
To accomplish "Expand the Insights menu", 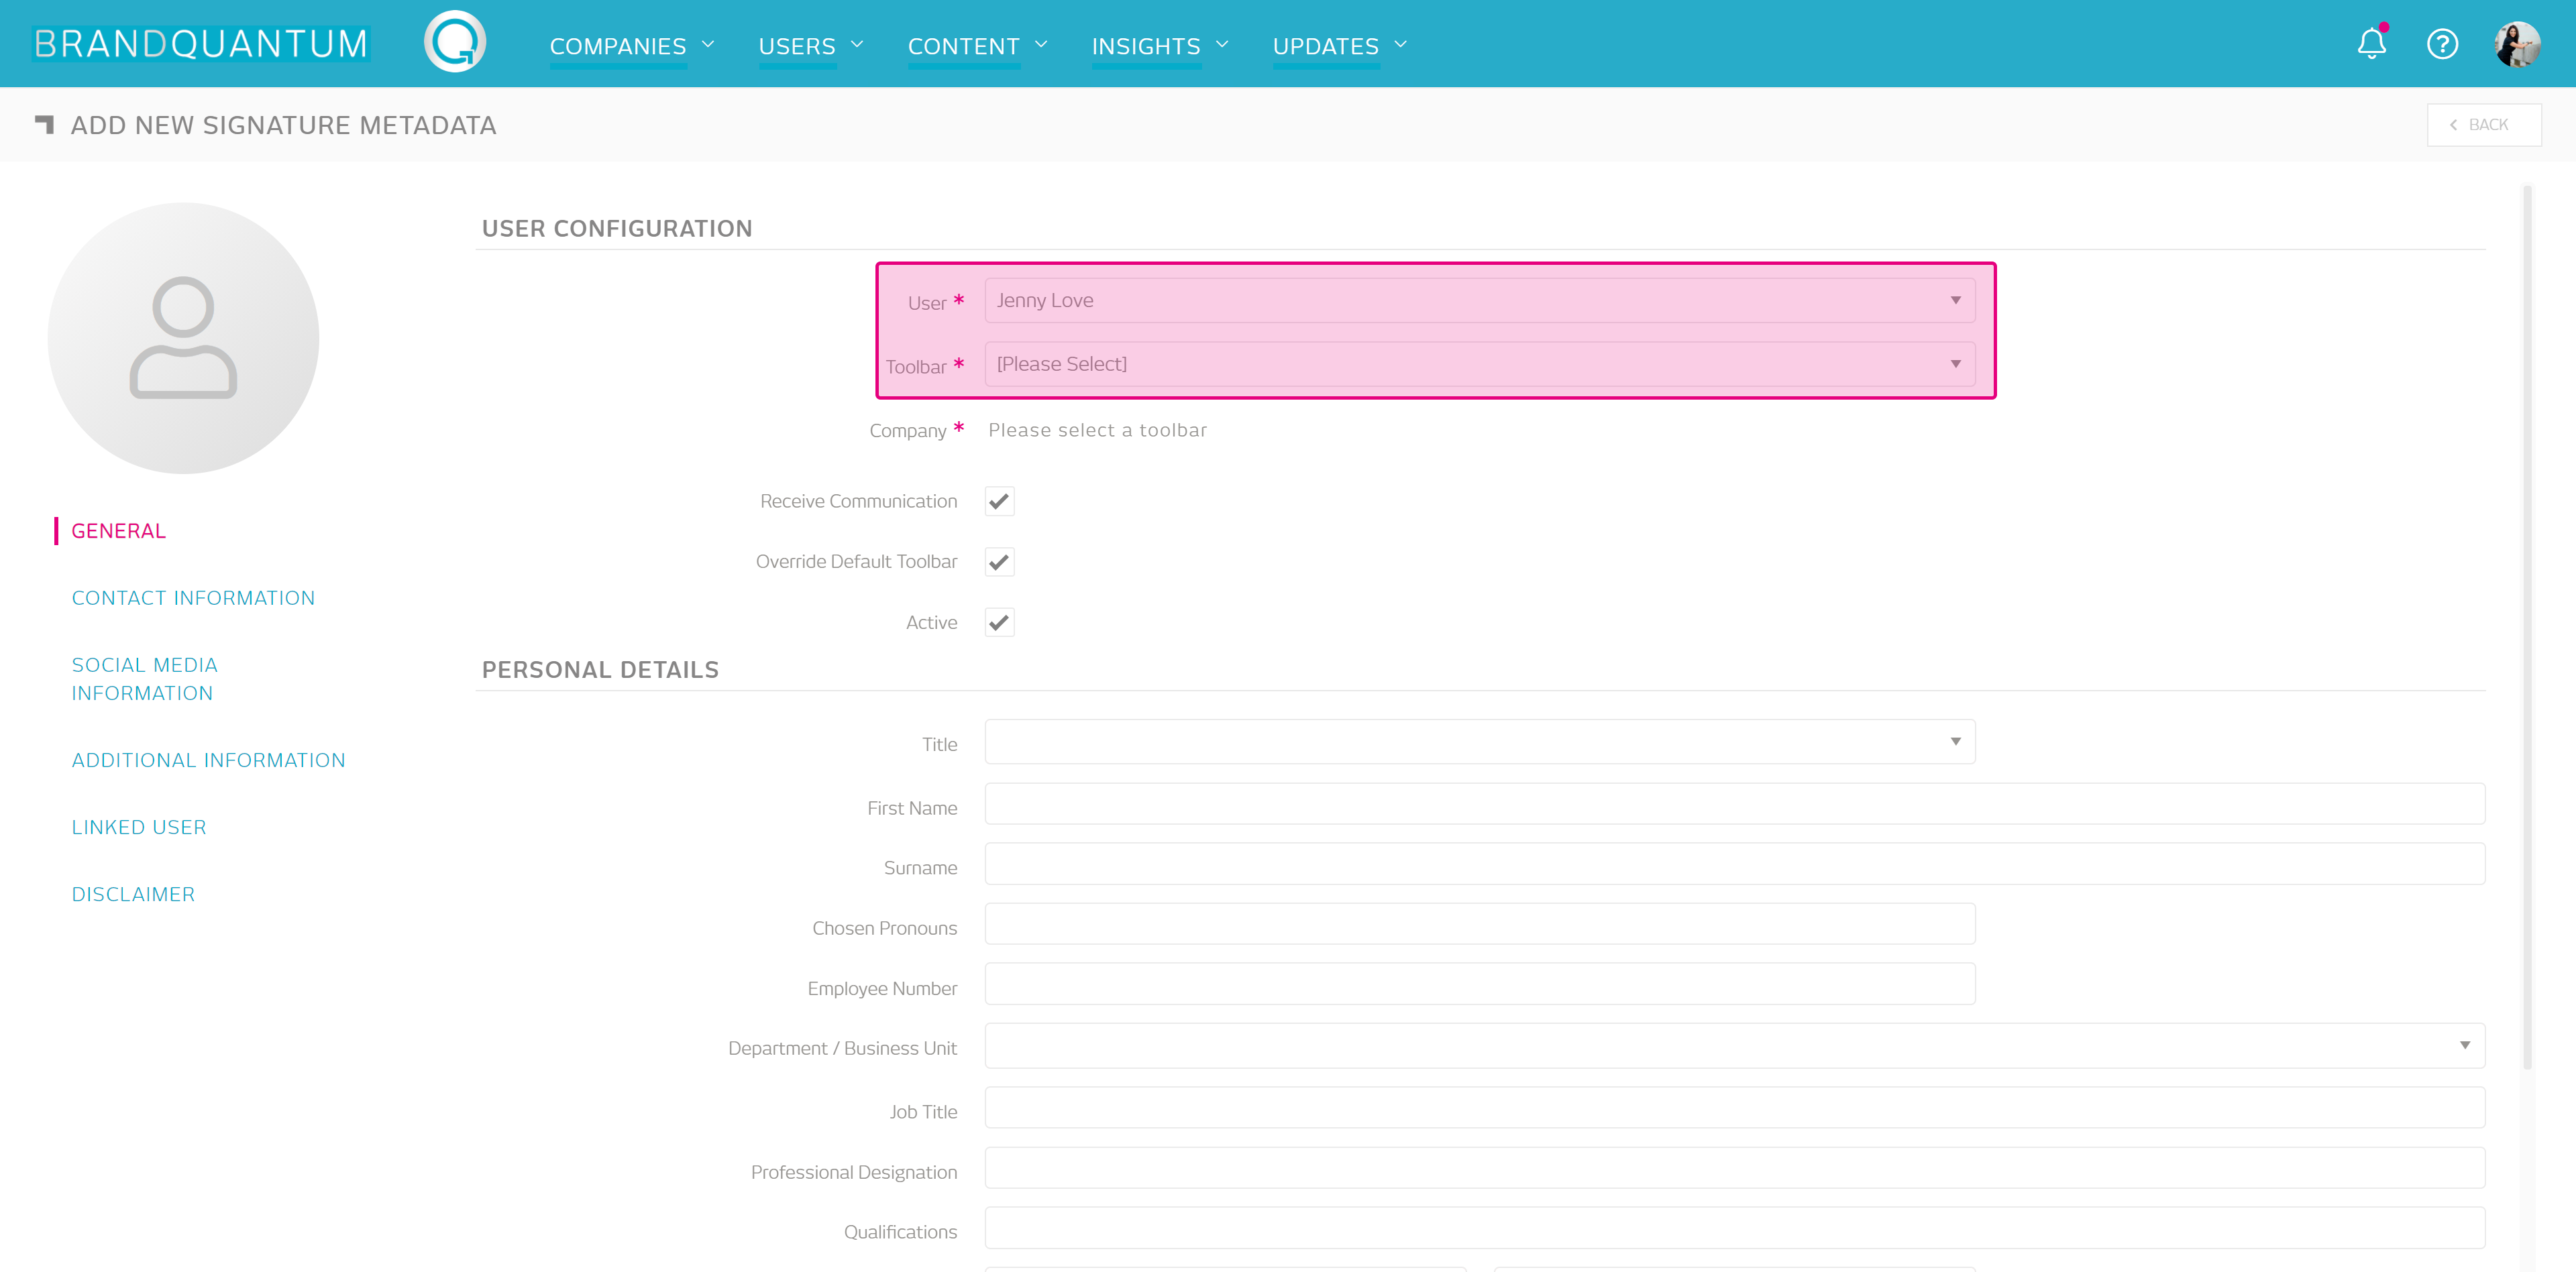I will (x=1159, y=46).
